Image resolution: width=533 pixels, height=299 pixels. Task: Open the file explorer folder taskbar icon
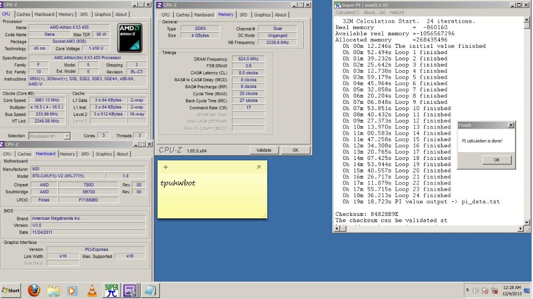53,291
